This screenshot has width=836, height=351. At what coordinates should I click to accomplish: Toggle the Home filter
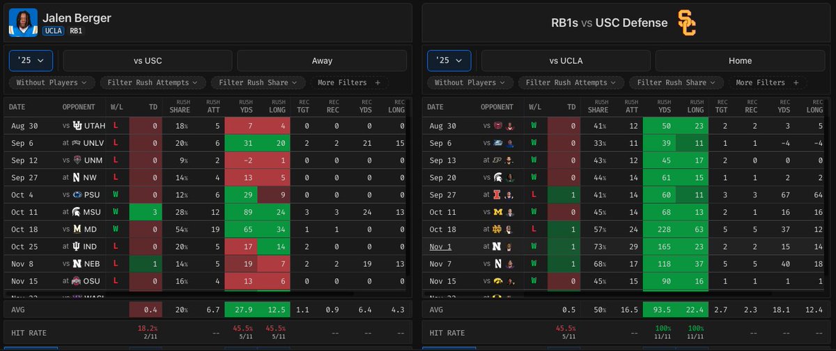740,60
